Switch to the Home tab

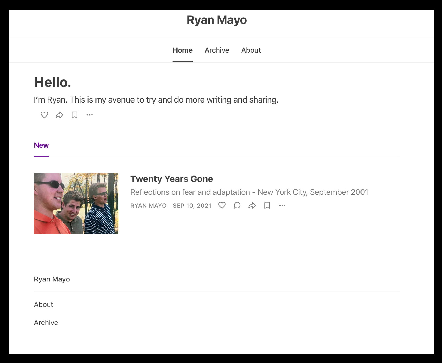coord(182,50)
